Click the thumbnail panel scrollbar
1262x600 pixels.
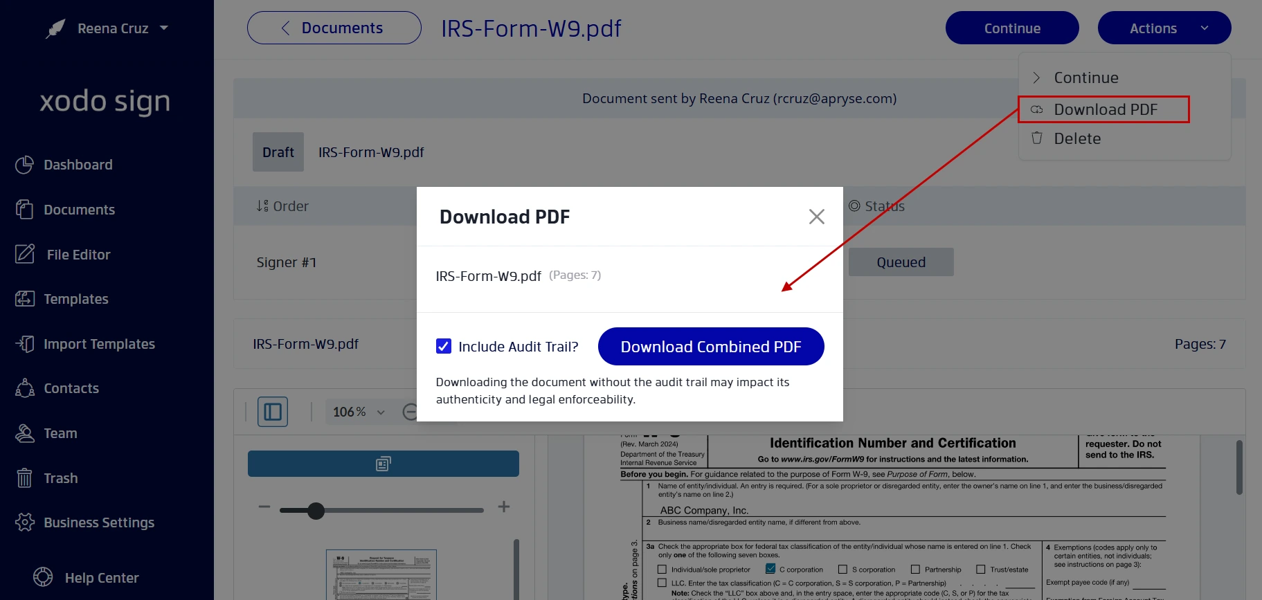pyautogui.click(x=516, y=569)
